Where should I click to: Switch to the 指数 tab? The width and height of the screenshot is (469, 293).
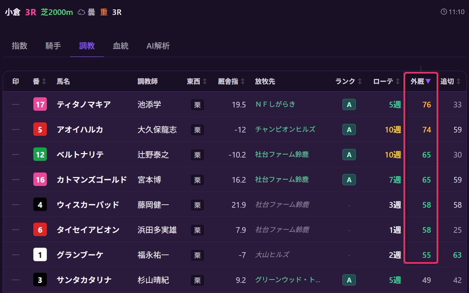pyautogui.click(x=20, y=46)
